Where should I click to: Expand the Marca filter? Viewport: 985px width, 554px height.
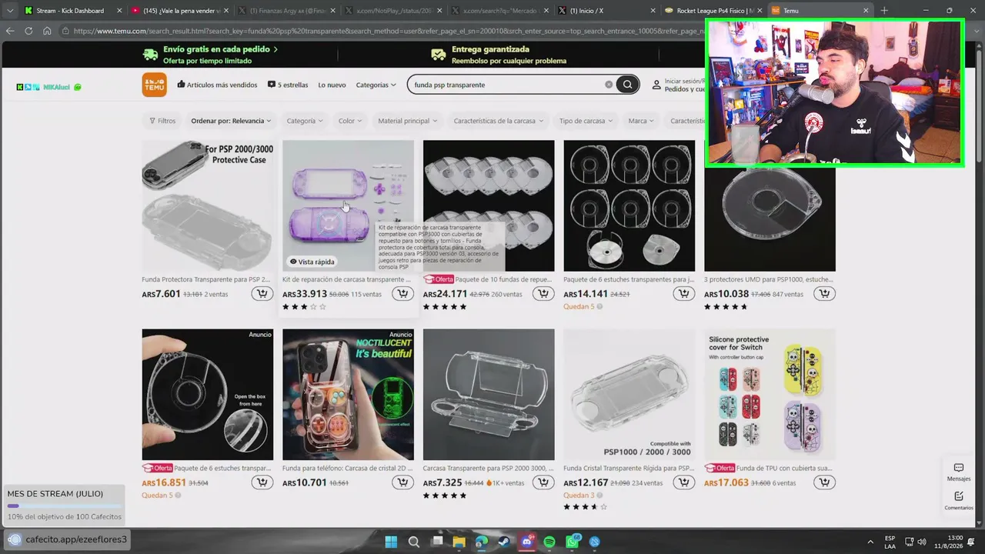(x=641, y=121)
